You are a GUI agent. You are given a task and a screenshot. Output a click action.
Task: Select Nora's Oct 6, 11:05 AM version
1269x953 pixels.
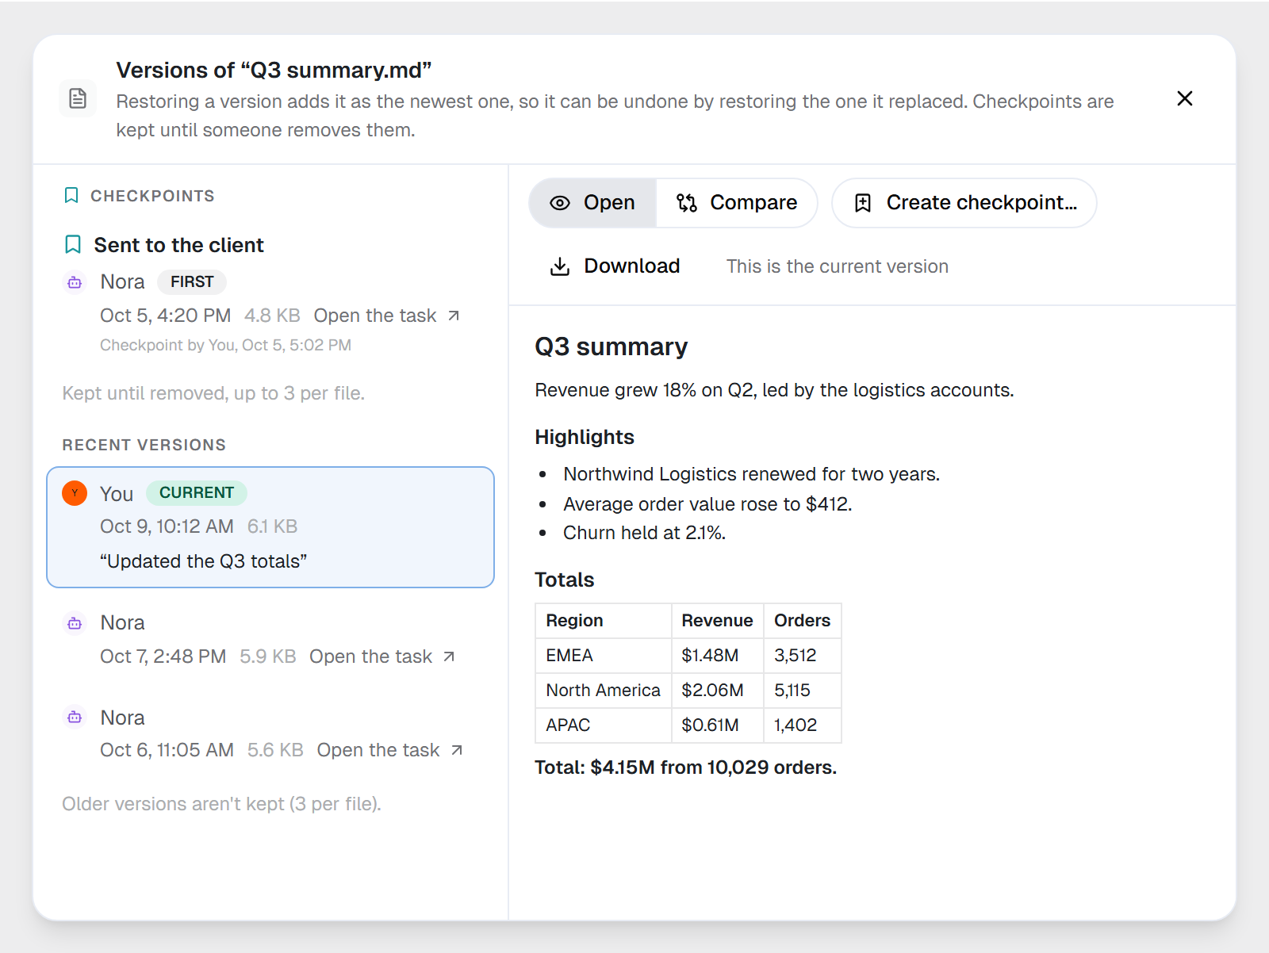270,733
